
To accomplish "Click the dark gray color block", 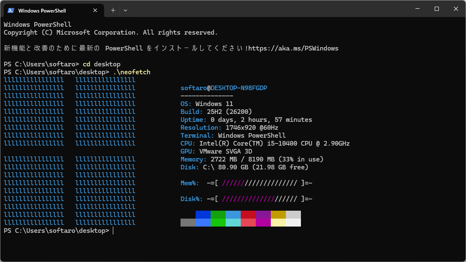I will 188,223.
